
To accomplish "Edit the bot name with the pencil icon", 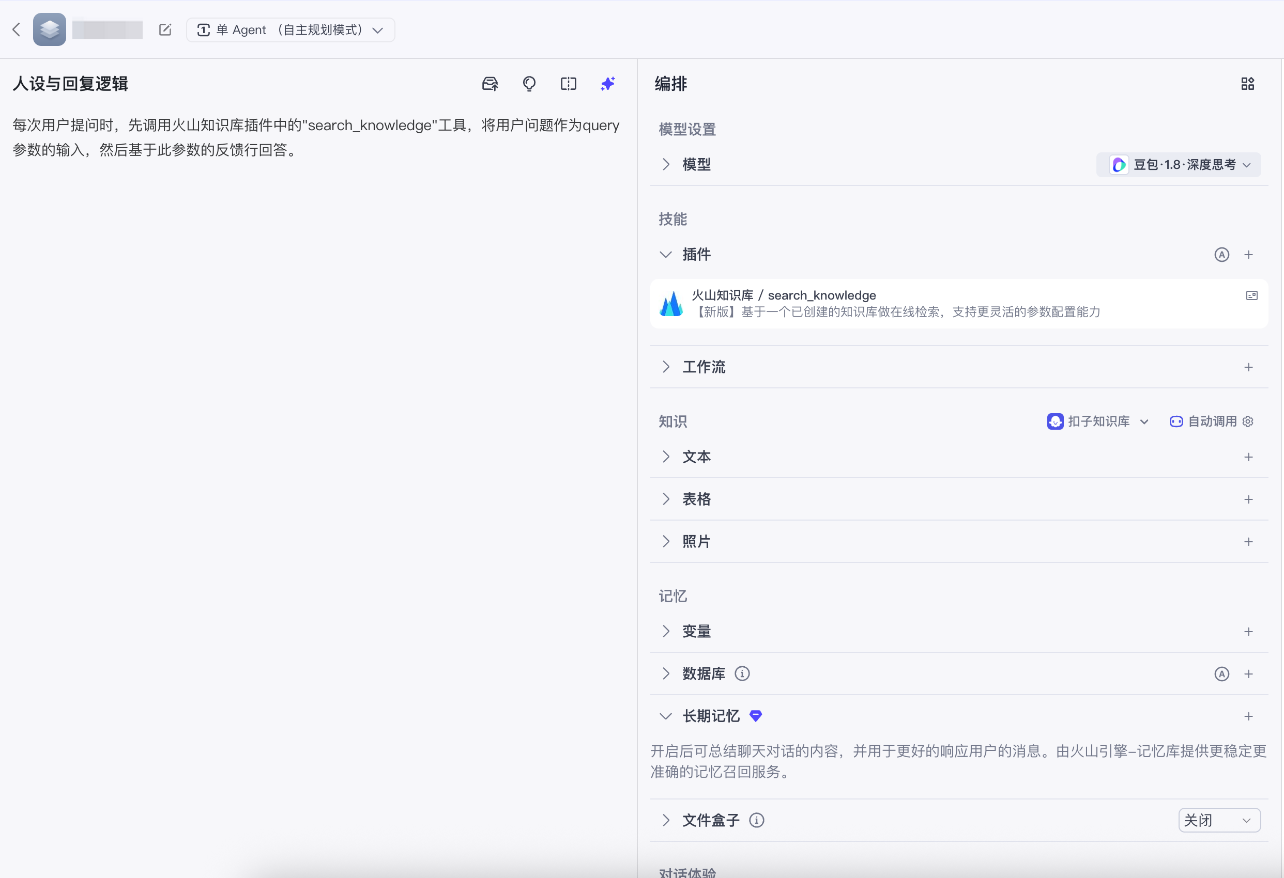I will [165, 30].
